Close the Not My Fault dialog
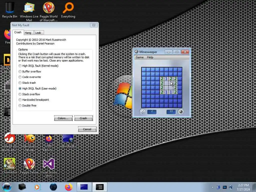The width and height of the screenshot is (256, 192). click(x=94, y=25)
